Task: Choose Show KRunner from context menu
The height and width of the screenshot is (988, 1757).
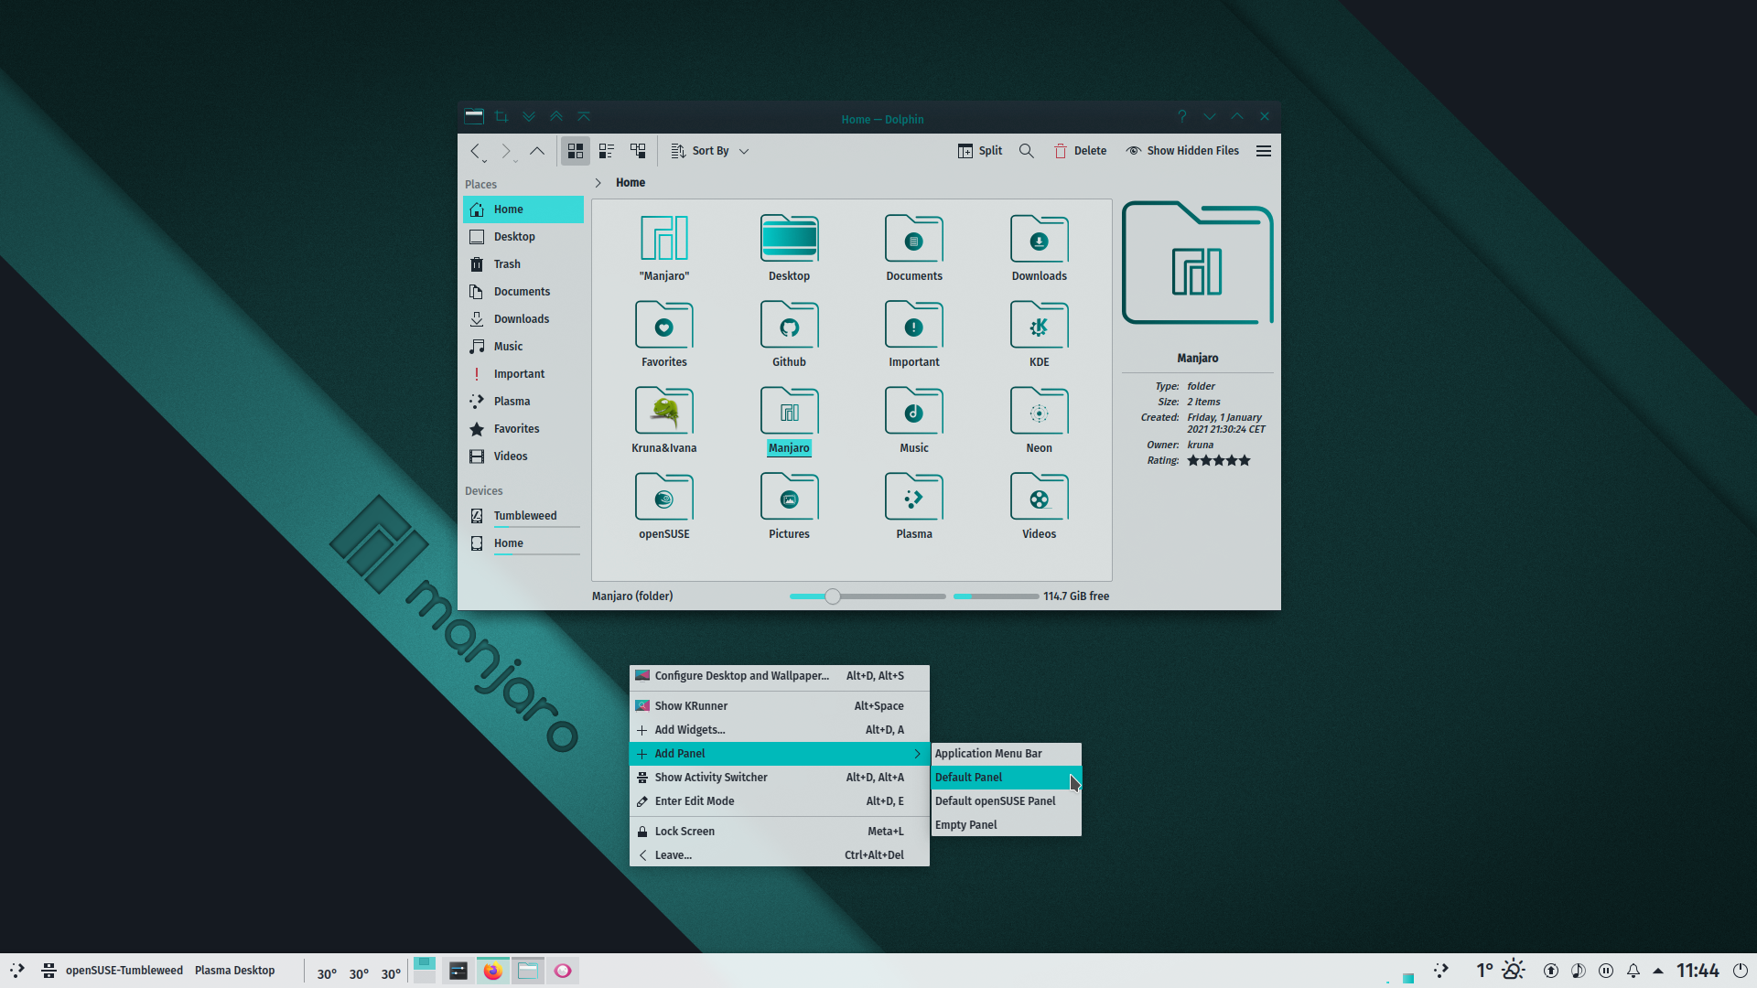Action: click(x=780, y=706)
